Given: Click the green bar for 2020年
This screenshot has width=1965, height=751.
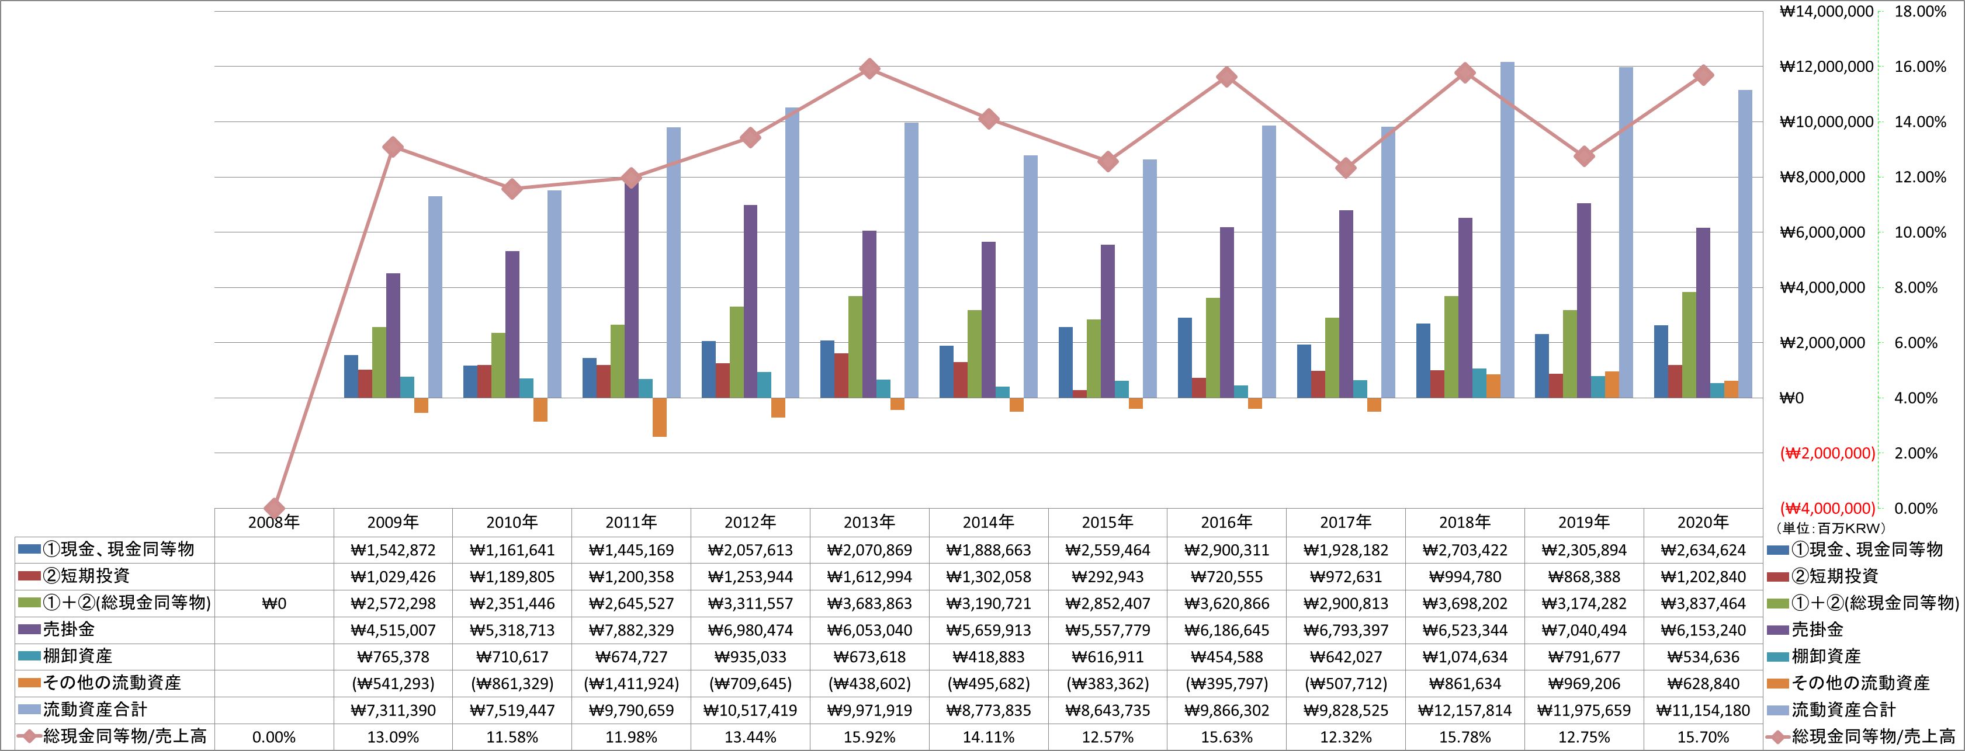Looking at the screenshot, I should click(1689, 345).
